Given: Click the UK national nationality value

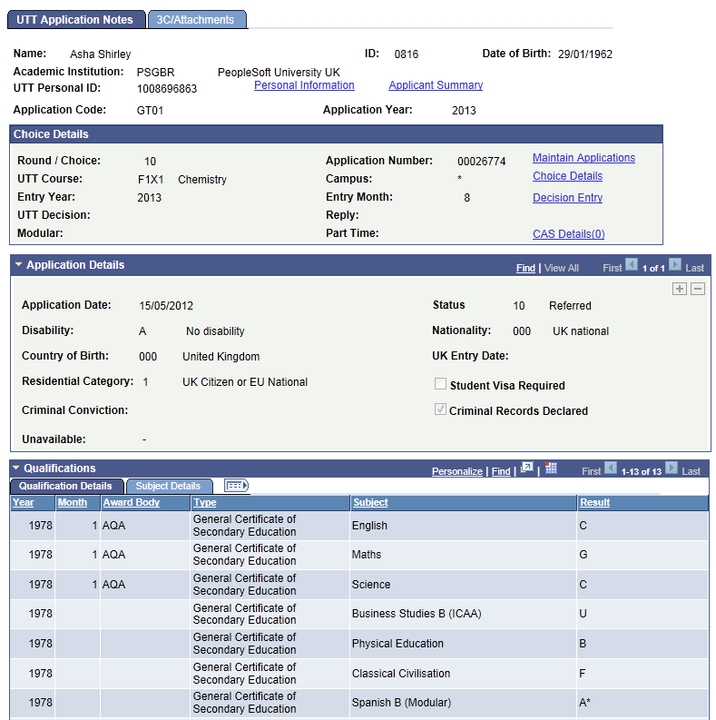Looking at the screenshot, I should coord(581,331).
